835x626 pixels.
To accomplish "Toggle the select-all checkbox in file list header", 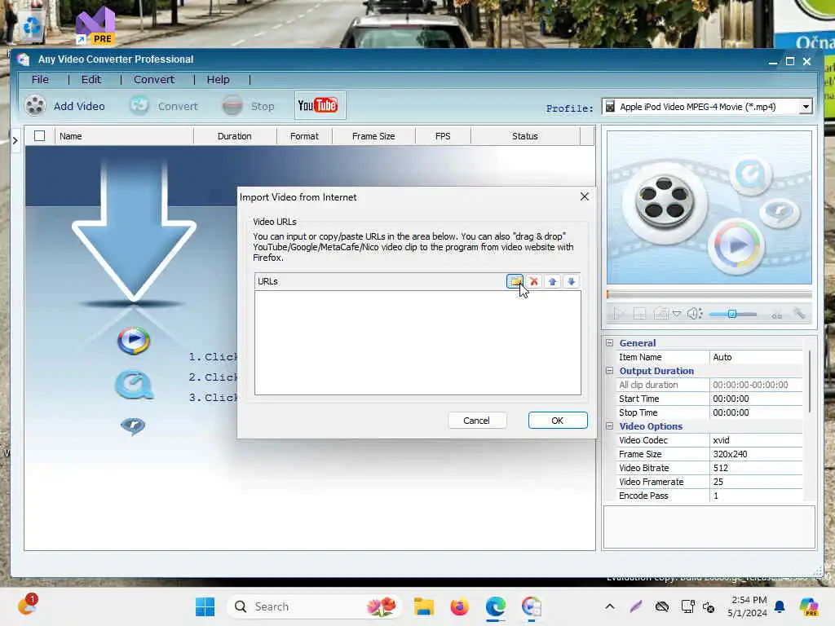I will click(39, 136).
